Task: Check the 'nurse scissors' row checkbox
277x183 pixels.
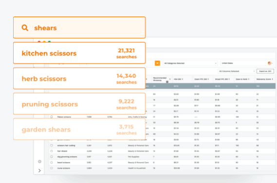Action: [52, 168]
